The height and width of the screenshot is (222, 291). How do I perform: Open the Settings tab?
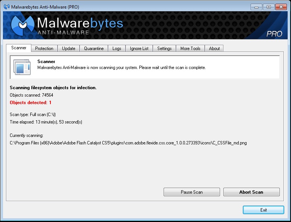164,49
